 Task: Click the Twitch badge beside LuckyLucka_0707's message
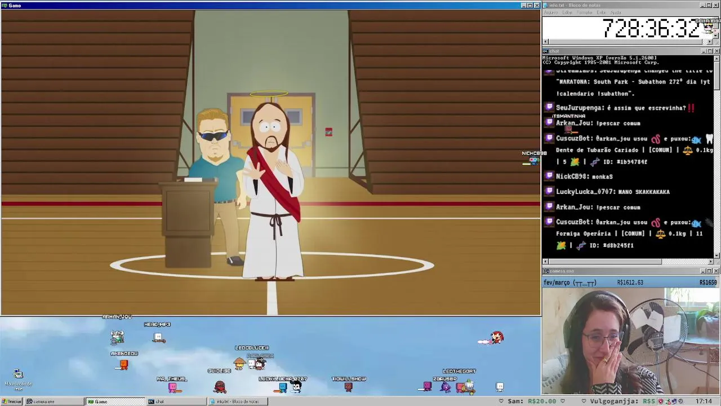click(x=550, y=191)
